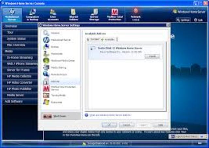Viewport: 209px width, 148px height.
Task: Switch to the Installed add-ins tab
Action: click(93, 40)
